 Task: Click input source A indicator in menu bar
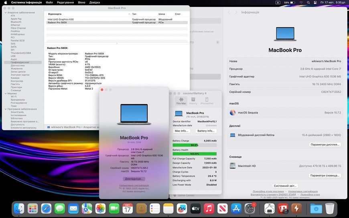point(278,2)
